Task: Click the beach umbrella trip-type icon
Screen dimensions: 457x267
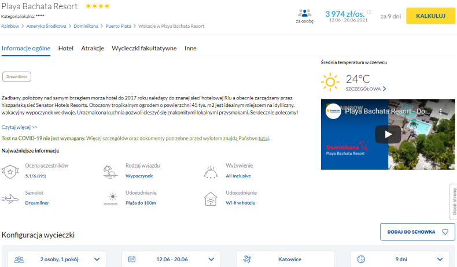Action: coord(110,172)
